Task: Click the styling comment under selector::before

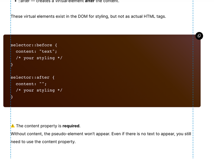Action: pos(39,58)
